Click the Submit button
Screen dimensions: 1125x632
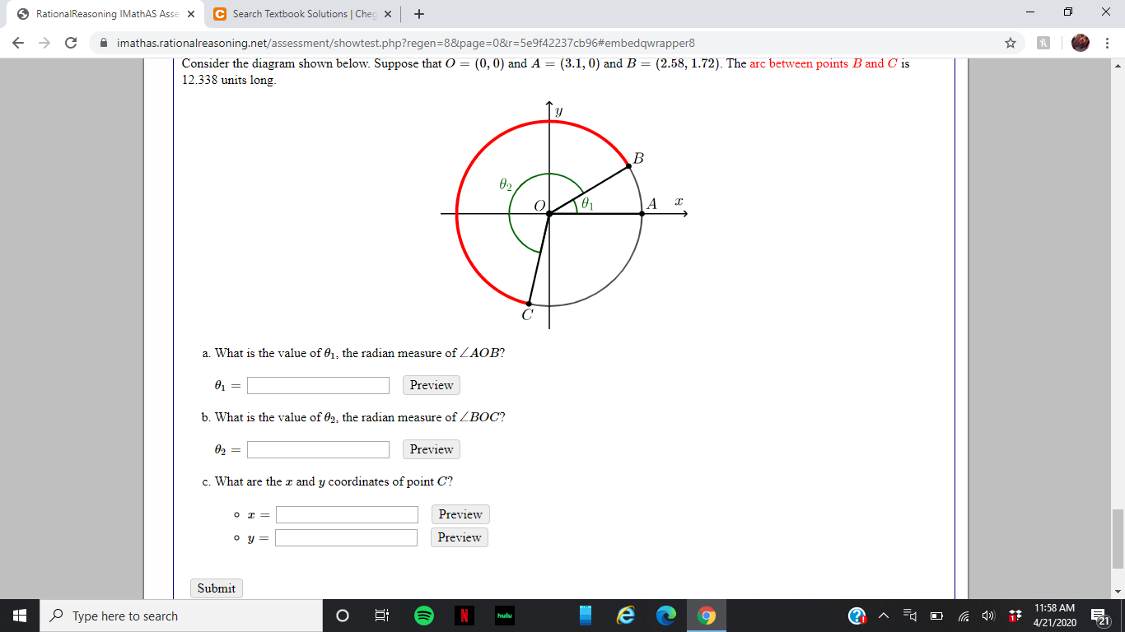click(x=216, y=588)
